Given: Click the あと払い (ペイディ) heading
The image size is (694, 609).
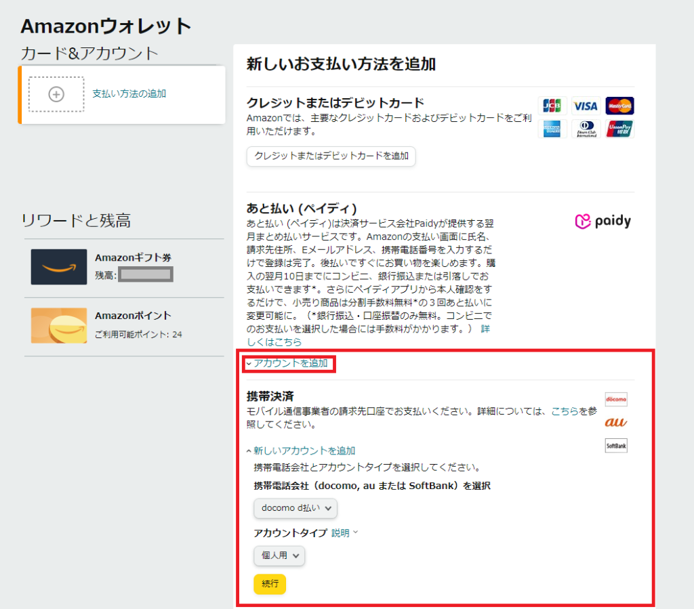Looking at the screenshot, I should point(302,209).
